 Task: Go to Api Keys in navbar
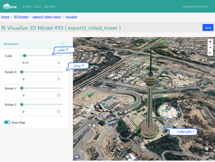(49, 6)
